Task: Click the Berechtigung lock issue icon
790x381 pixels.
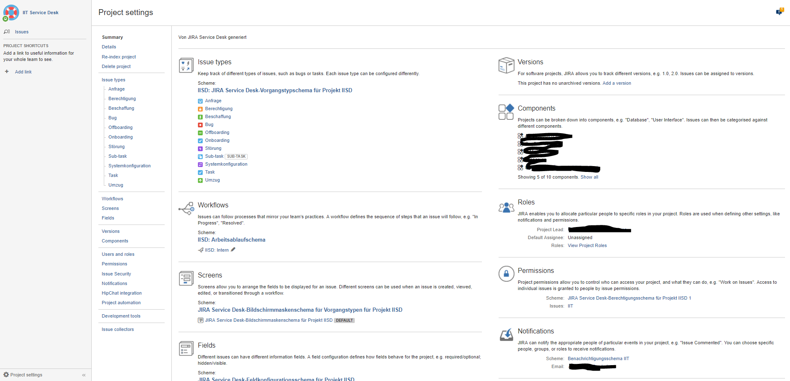Action: 200,109
